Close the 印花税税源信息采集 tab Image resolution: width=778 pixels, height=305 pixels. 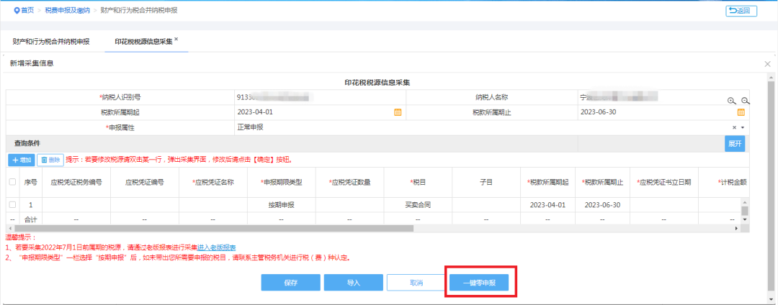[176, 40]
